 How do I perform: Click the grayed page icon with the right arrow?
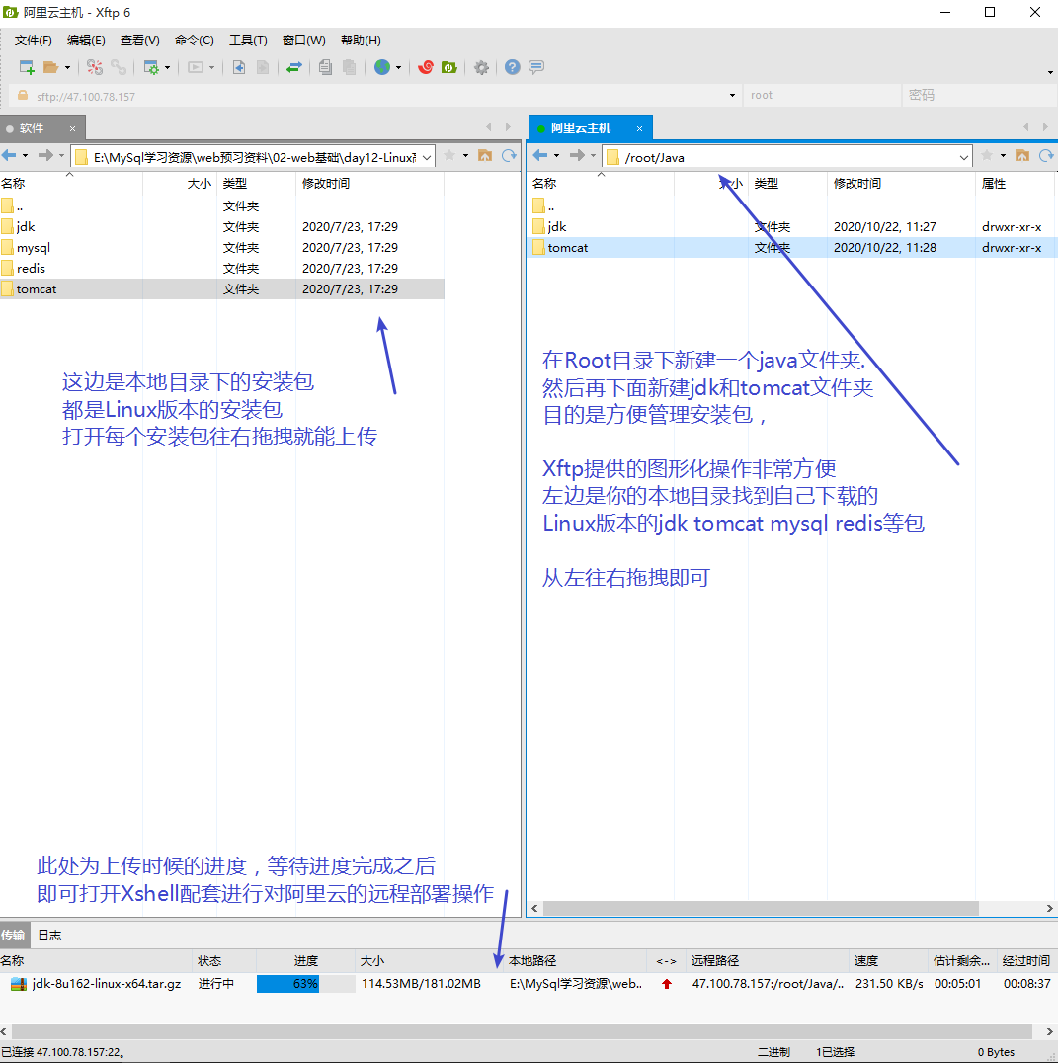[x=263, y=67]
